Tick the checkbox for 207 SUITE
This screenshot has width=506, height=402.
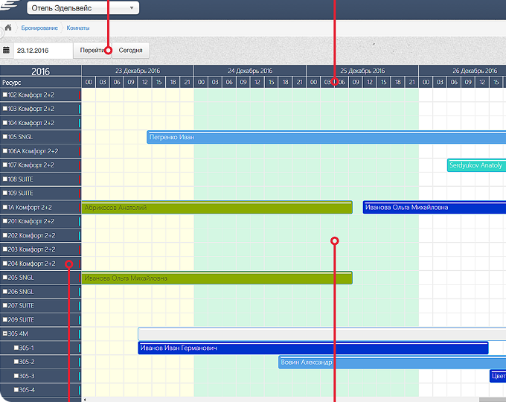[5, 305]
